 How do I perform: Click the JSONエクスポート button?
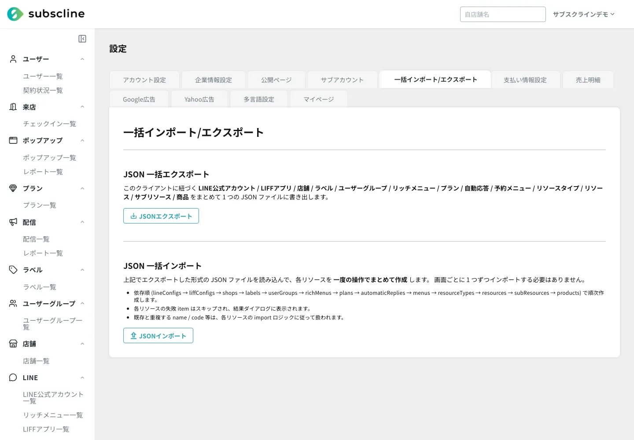pyautogui.click(x=161, y=216)
